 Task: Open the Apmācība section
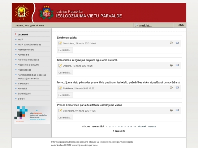click(23, 55)
